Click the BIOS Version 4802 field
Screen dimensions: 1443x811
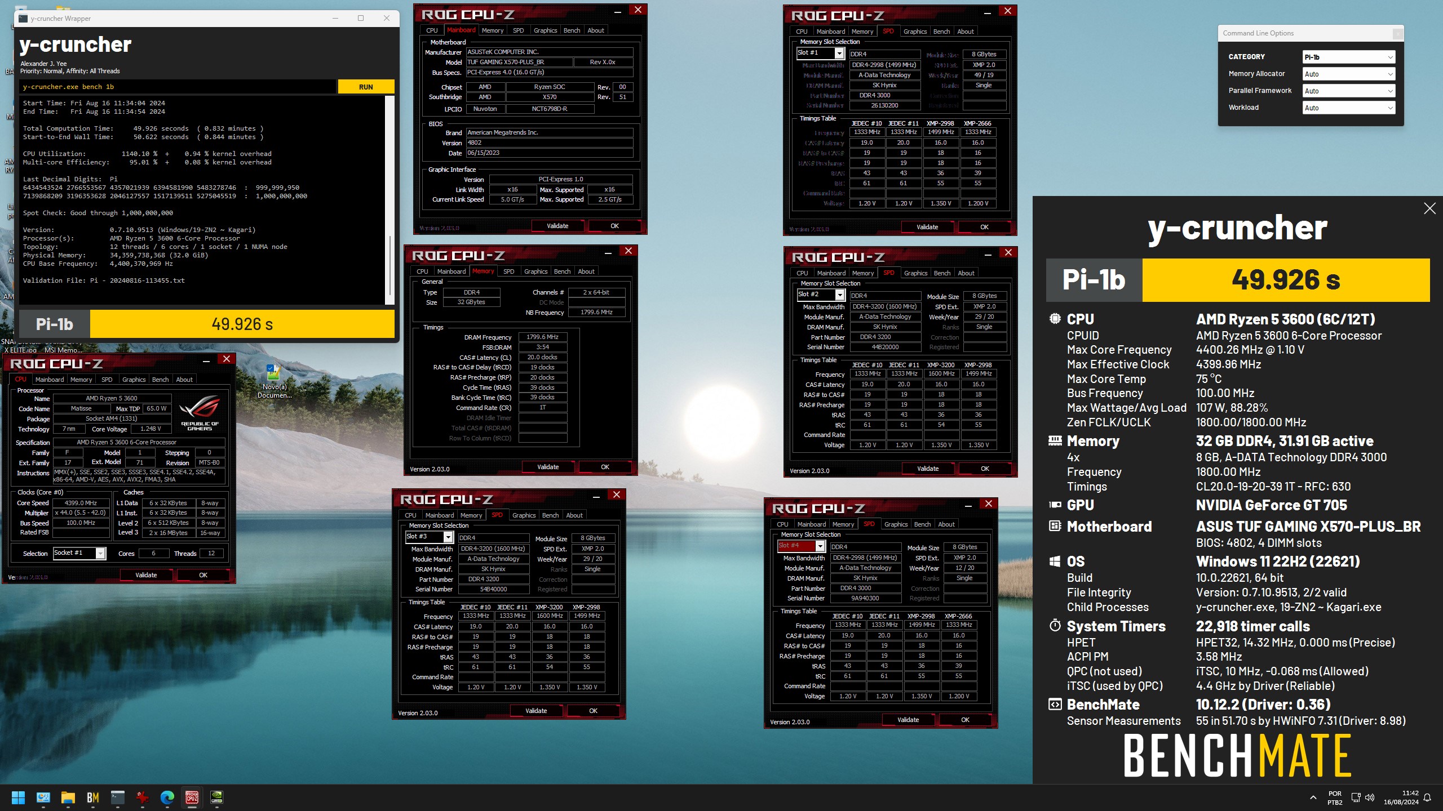550,143
